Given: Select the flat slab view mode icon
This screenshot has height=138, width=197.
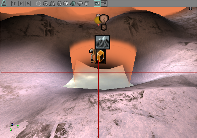Looking at the screenshot, I should click(80, 4).
